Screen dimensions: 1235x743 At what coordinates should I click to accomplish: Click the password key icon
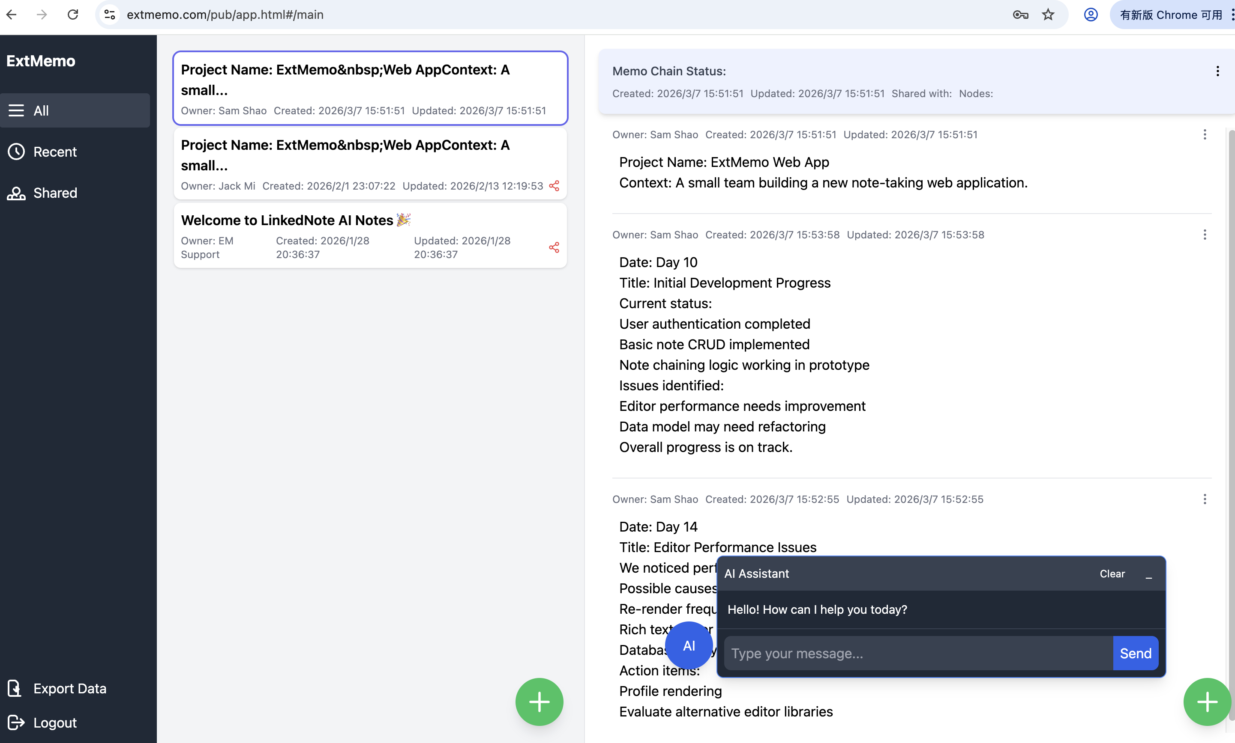point(1020,15)
